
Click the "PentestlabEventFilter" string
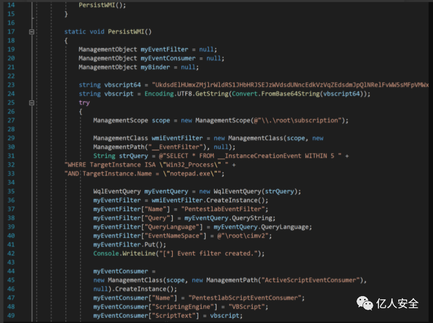(223, 209)
